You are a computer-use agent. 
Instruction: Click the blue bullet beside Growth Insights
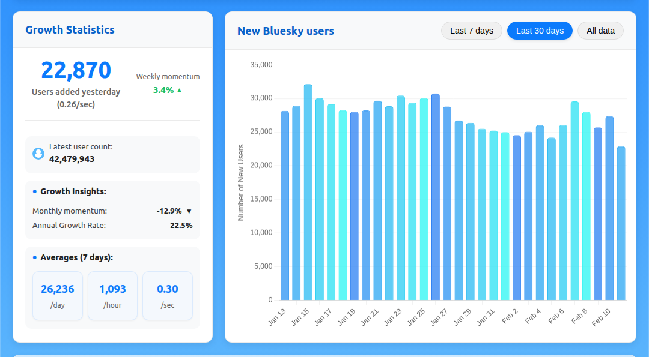click(x=35, y=191)
